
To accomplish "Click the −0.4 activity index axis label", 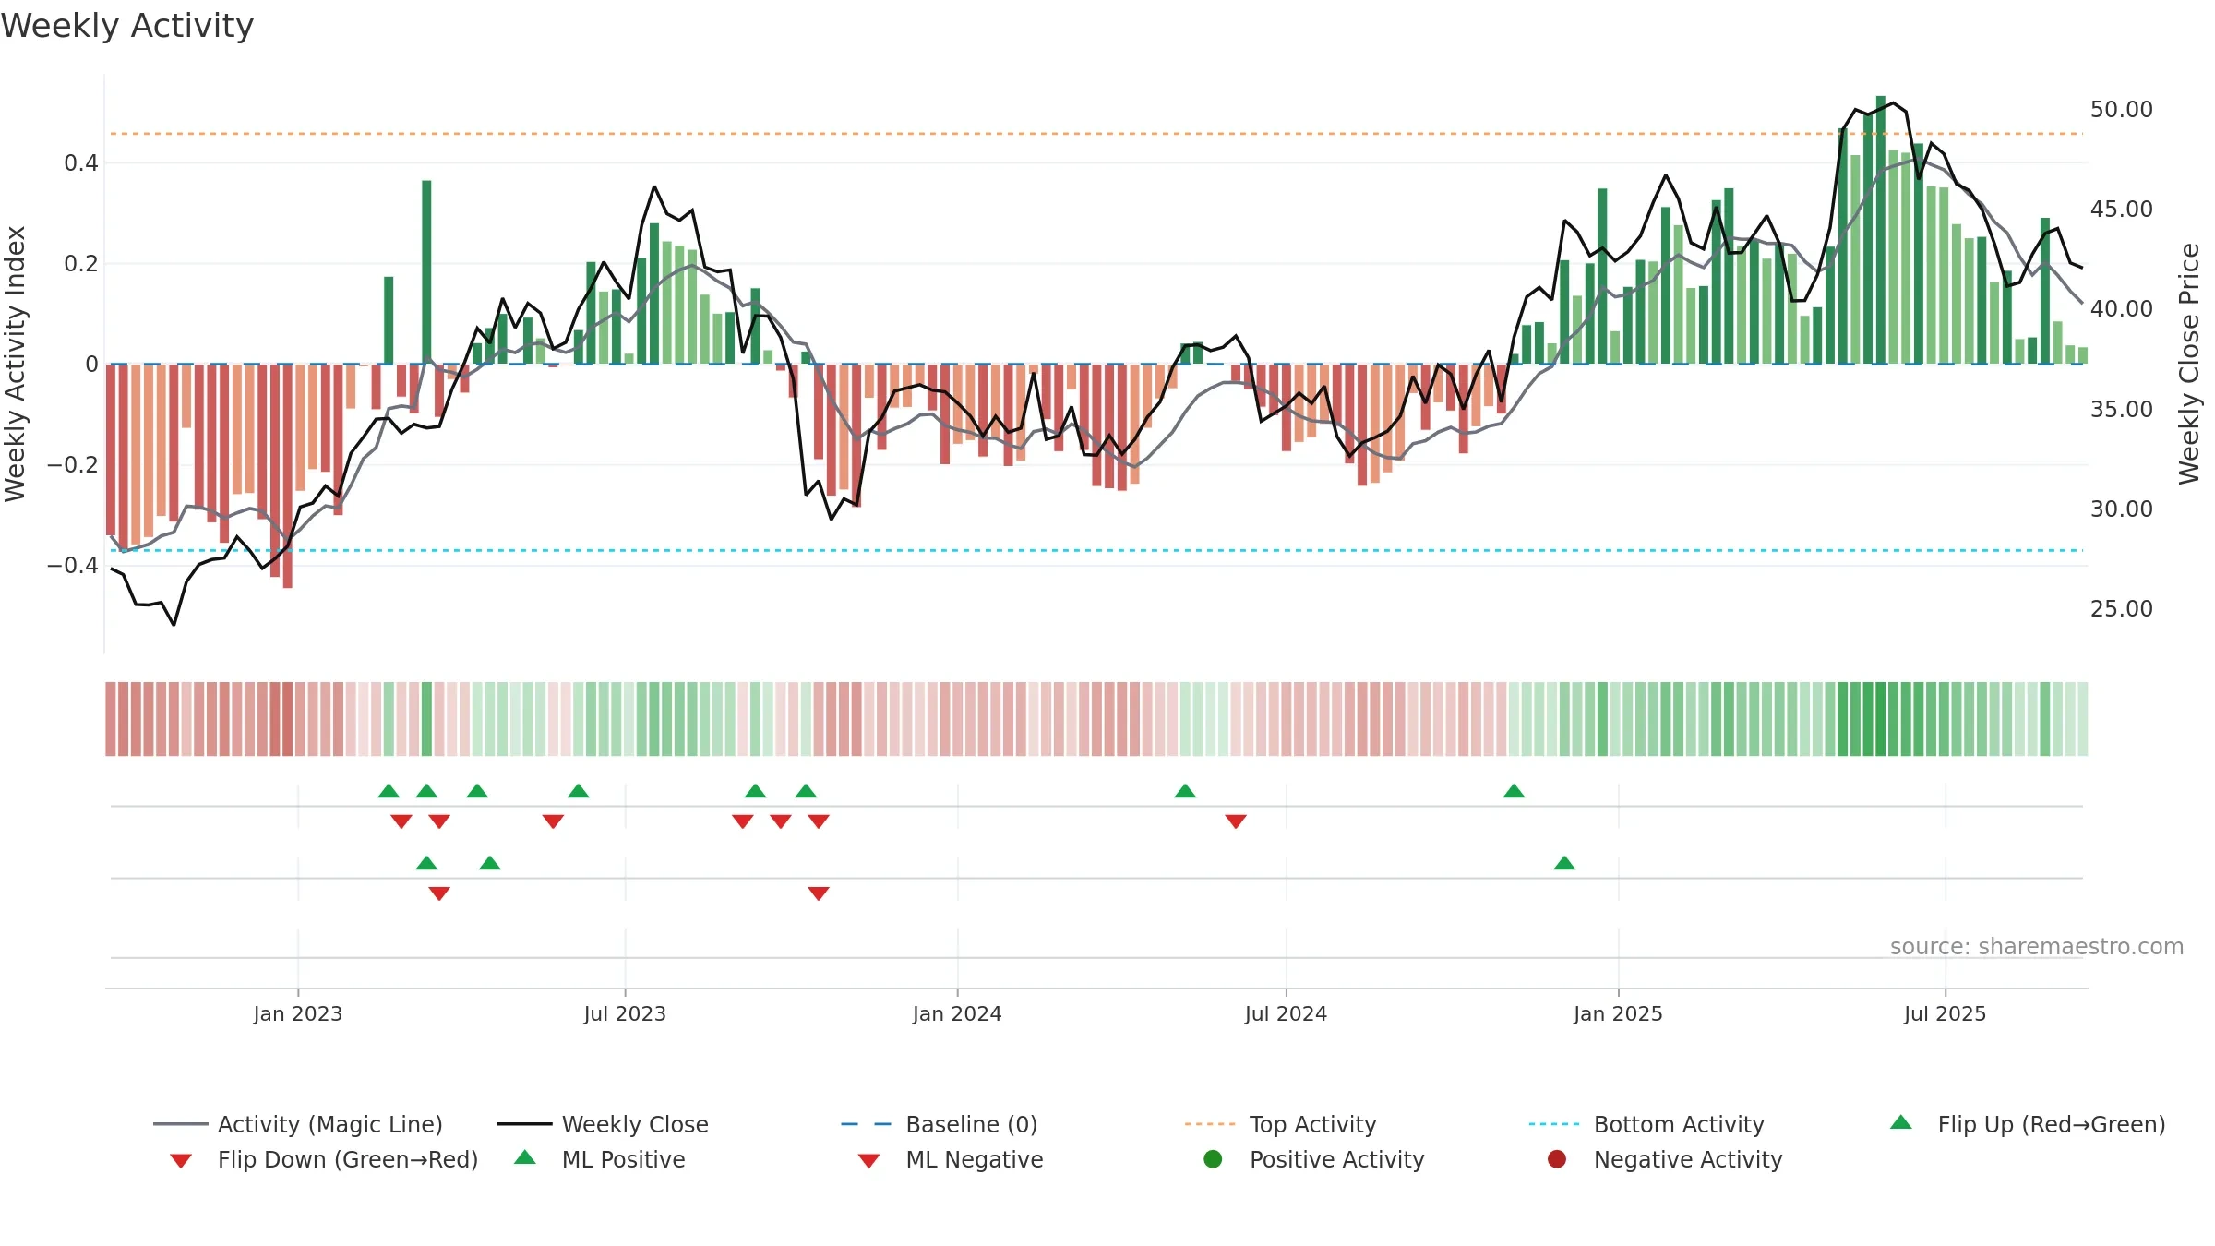I will coord(72,565).
